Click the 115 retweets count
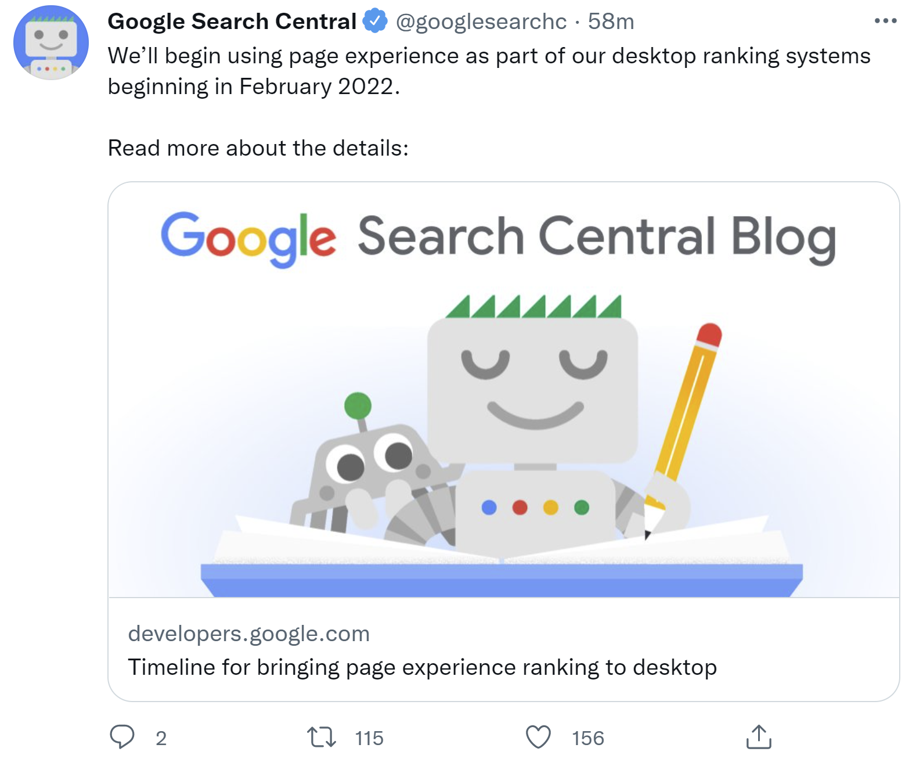This screenshot has width=916, height=766. click(369, 738)
